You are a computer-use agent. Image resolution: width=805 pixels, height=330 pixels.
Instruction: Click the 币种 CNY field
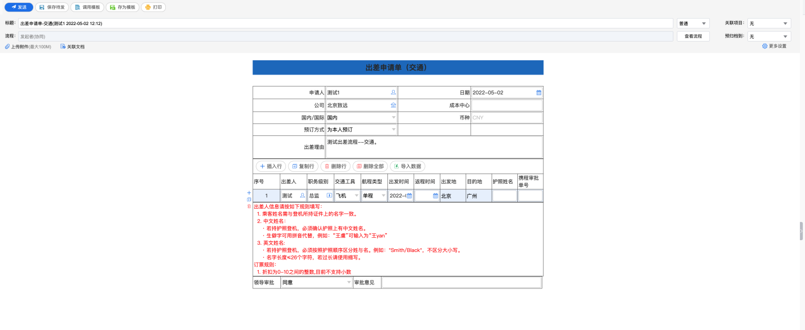click(x=506, y=118)
